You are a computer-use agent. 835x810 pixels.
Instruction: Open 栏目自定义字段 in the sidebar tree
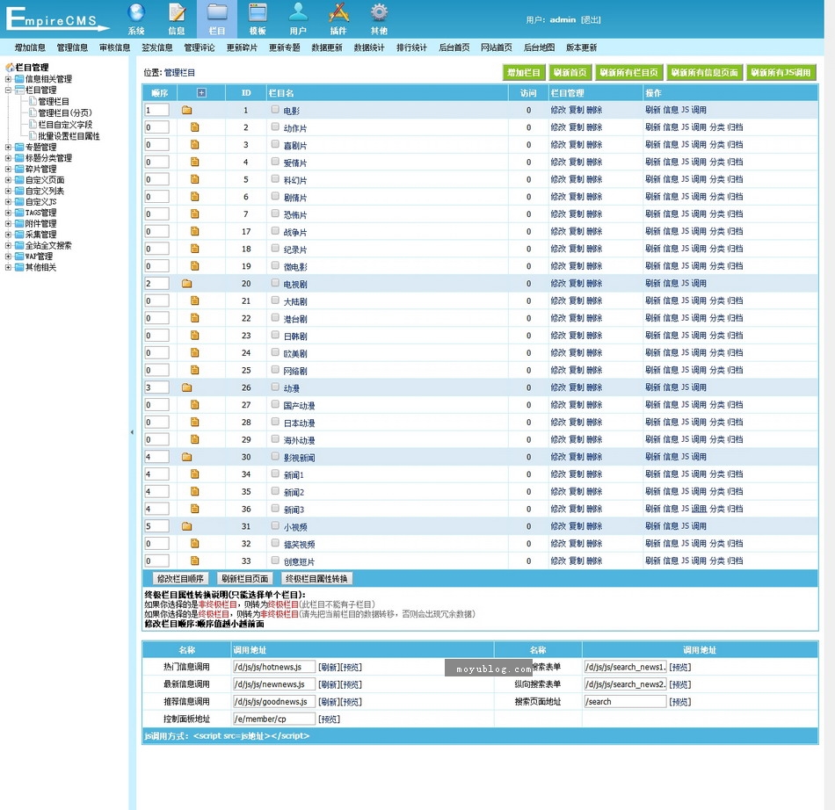click(65, 125)
